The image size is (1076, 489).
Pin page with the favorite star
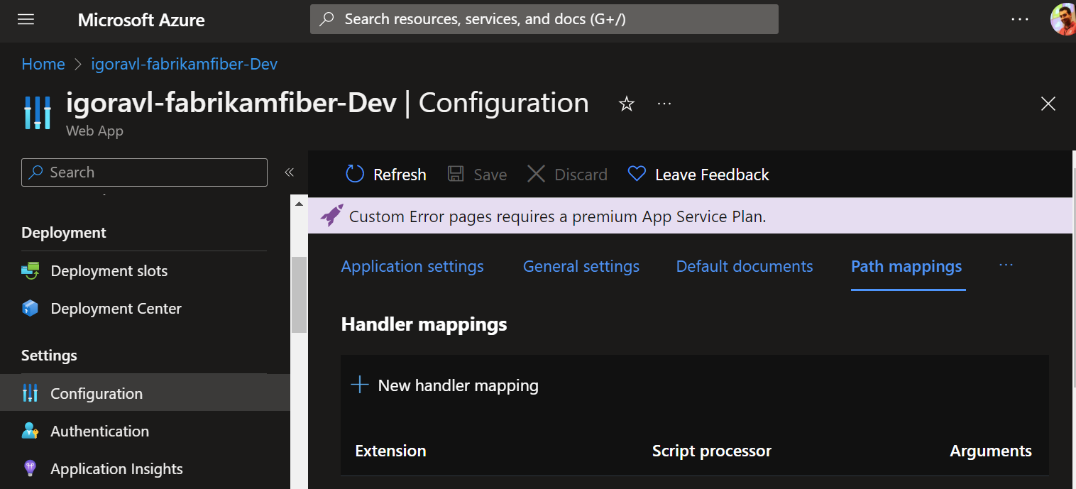click(x=626, y=104)
